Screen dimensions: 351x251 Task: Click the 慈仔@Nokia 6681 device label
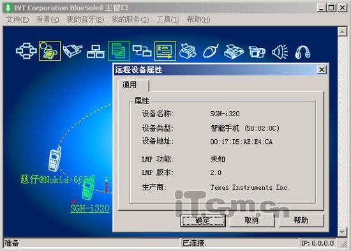pos(57,179)
